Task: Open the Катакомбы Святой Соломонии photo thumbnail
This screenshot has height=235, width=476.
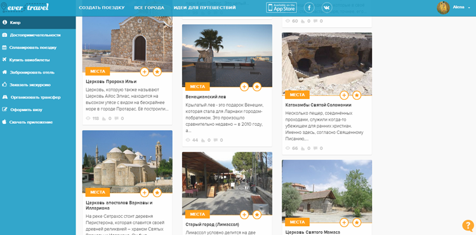Action: [x=327, y=64]
